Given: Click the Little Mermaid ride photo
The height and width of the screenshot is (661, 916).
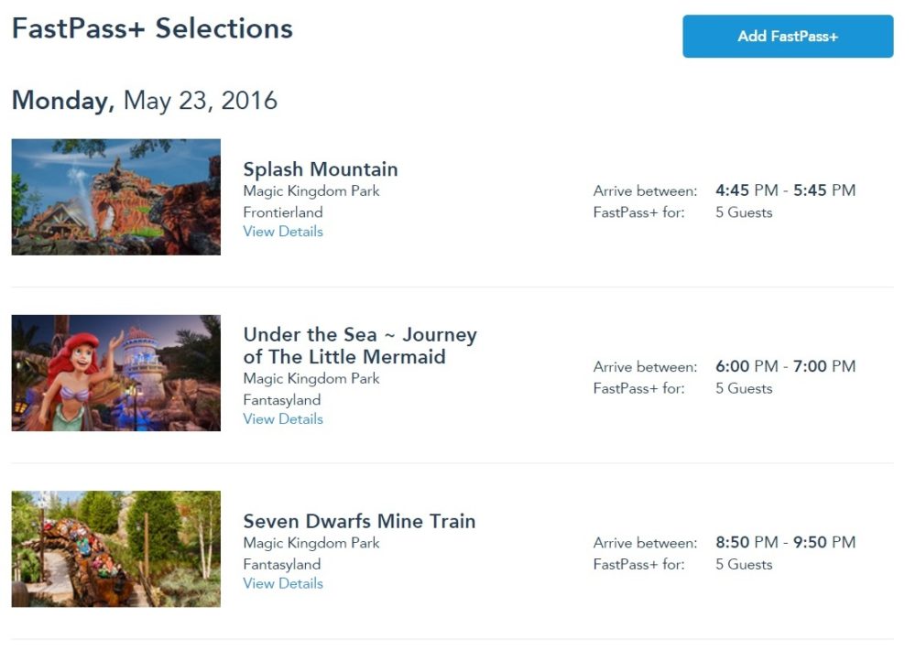Looking at the screenshot, I should click(115, 373).
